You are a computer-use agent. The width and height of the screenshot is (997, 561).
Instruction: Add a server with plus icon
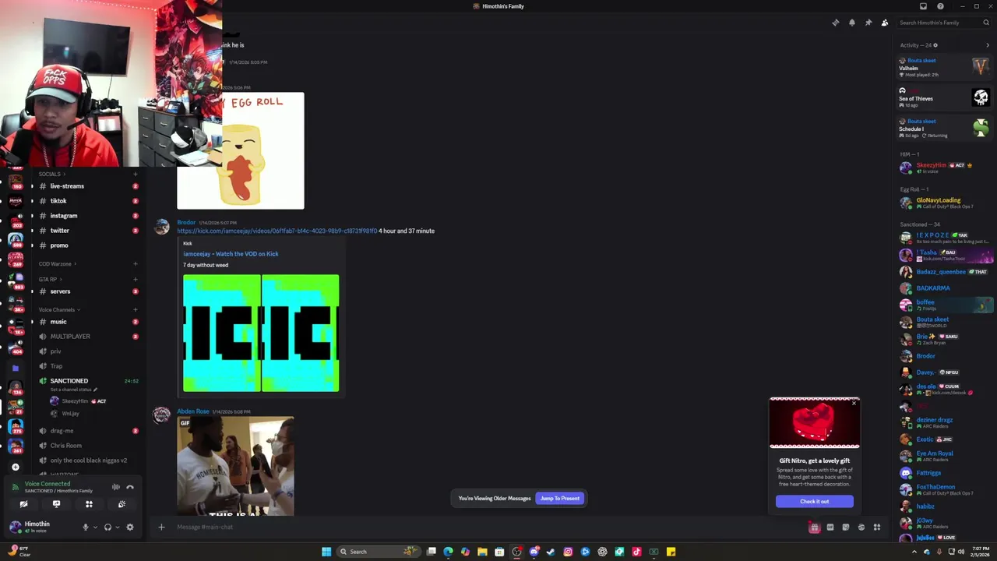pyautogui.click(x=16, y=467)
